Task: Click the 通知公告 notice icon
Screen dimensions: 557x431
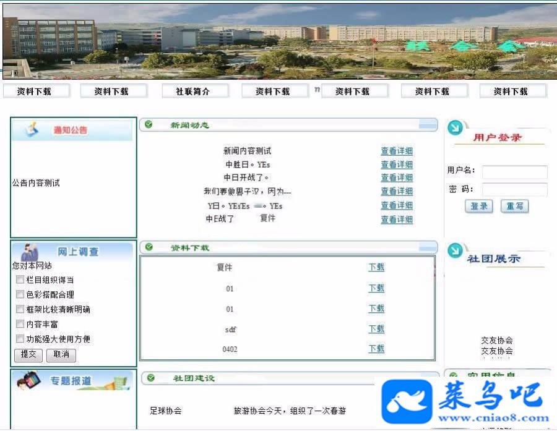Action: coord(32,130)
